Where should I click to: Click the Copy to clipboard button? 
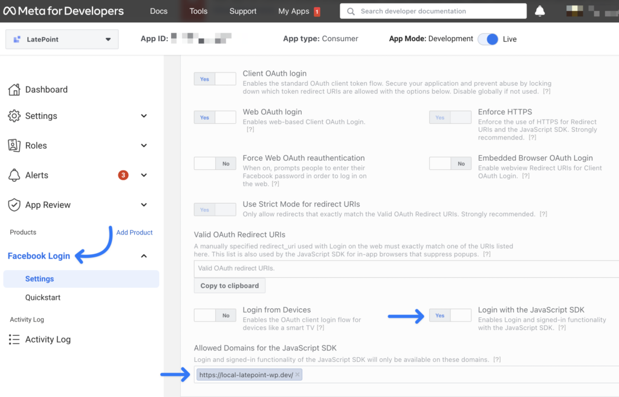click(229, 285)
